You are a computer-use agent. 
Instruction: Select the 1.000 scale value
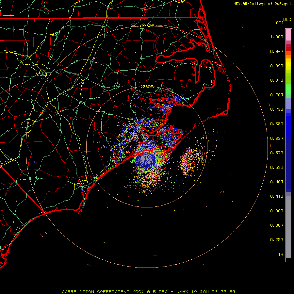pyautogui.click(x=277, y=37)
